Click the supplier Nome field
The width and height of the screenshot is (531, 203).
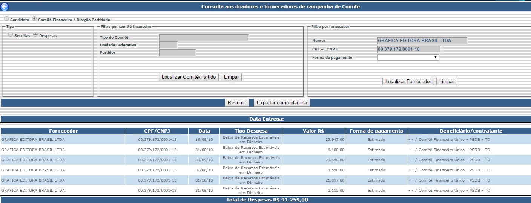(x=422, y=41)
